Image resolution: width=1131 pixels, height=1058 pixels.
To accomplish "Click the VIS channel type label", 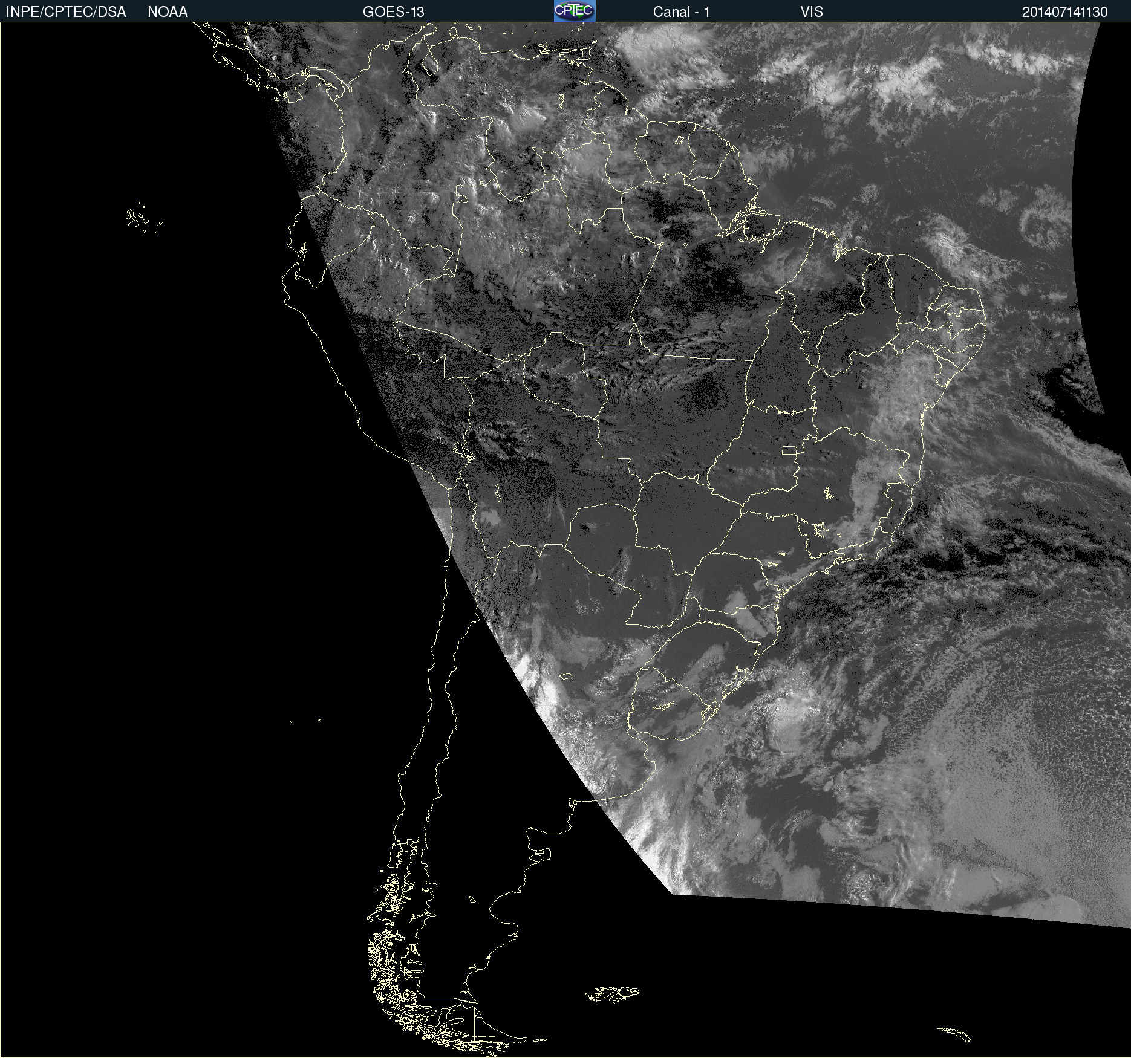I will (x=811, y=12).
